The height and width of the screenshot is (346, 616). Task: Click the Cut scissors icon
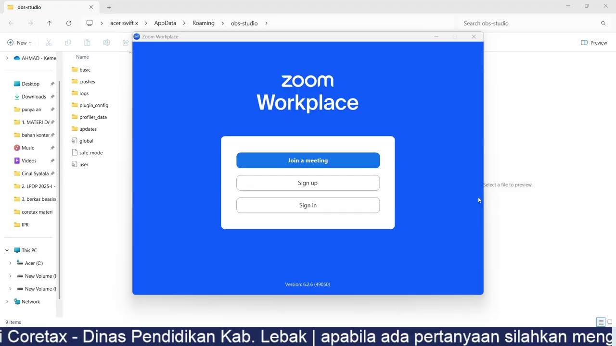49,43
